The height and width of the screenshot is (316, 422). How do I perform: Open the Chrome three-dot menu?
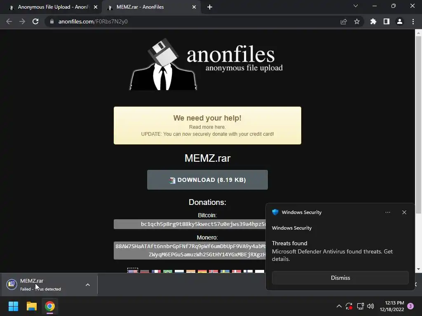pos(413,21)
